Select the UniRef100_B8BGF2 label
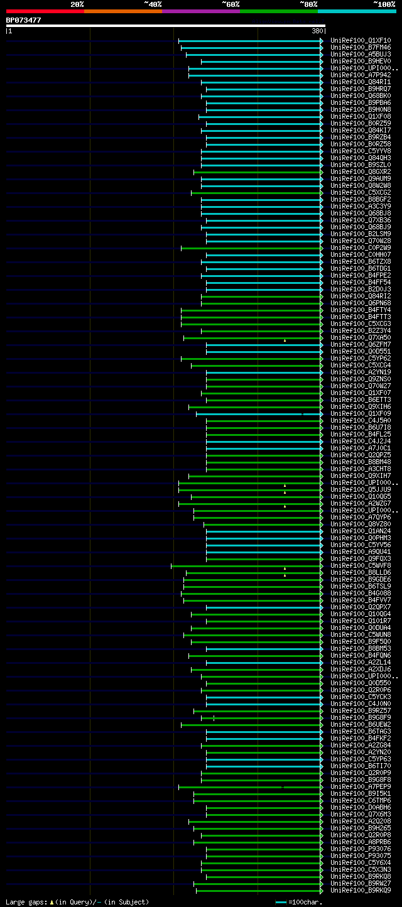This screenshot has width=402, height=907. pyautogui.click(x=361, y=200)
